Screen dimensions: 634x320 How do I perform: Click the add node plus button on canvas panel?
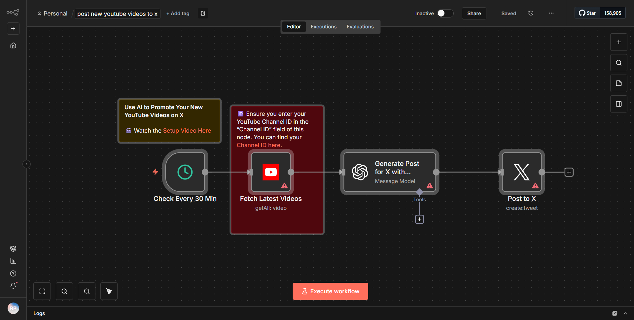[618, 42]
